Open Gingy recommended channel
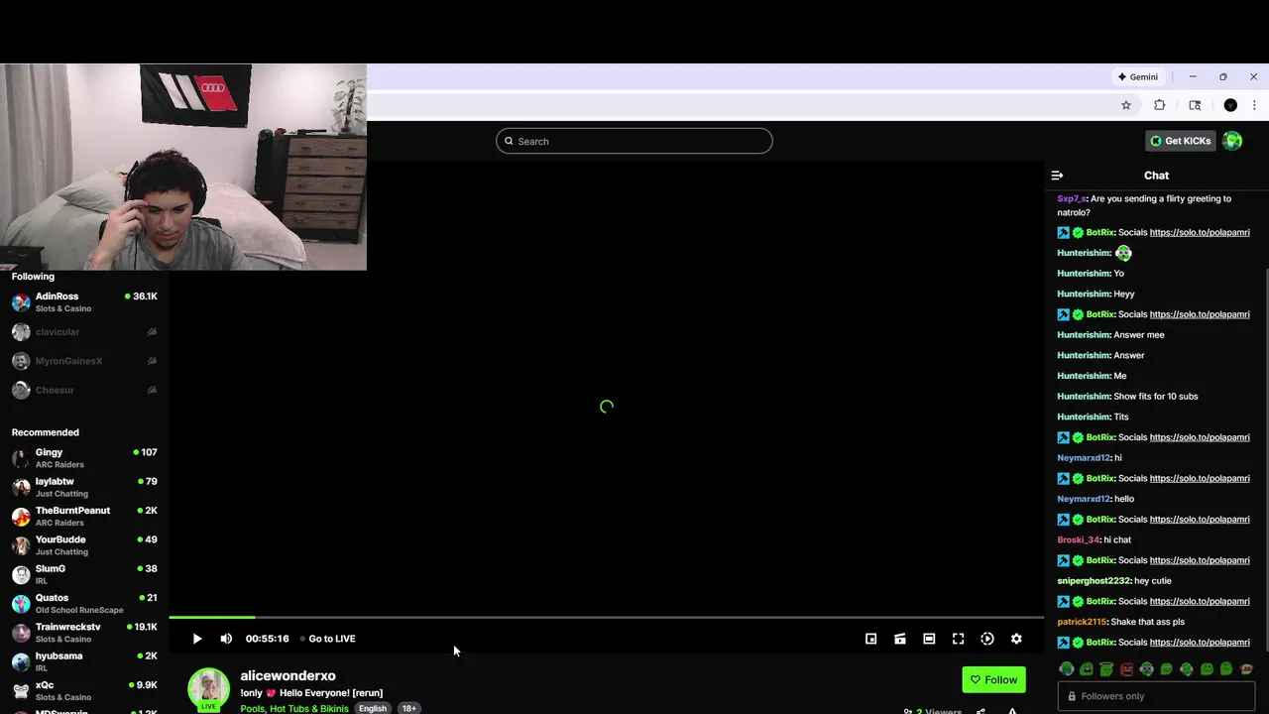The height and width of the screenshot is (714, 1269). [84, 458]
